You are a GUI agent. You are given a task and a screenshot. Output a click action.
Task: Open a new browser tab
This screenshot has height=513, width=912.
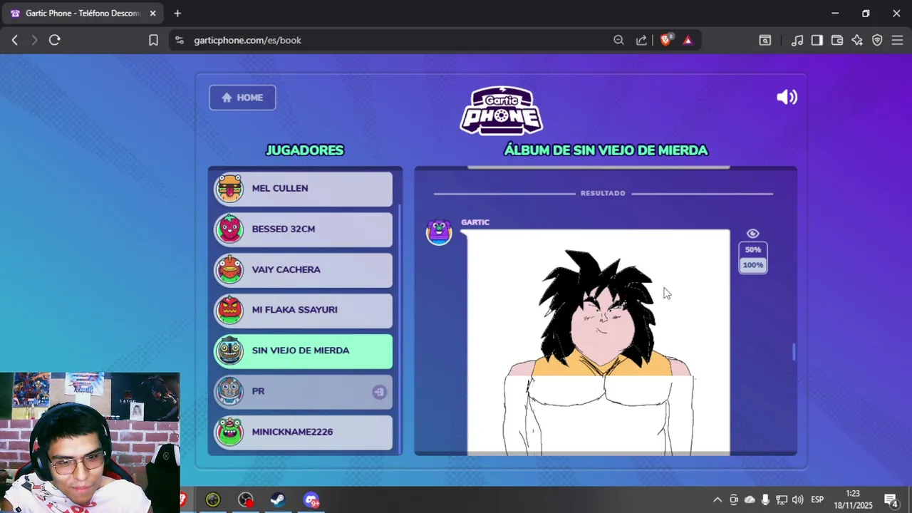point(177,14)
